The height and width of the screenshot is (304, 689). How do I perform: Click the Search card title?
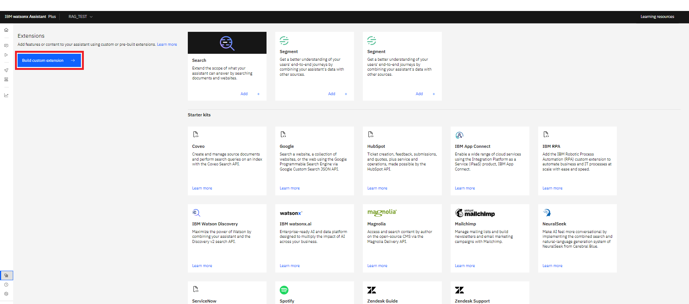point(199,60)
